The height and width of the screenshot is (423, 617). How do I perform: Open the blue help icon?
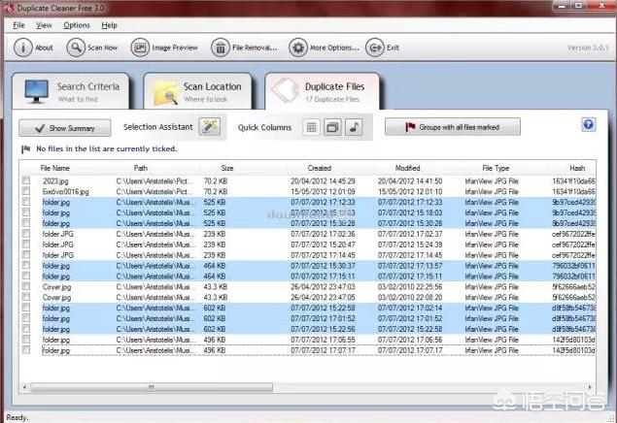tap(588, 125)
